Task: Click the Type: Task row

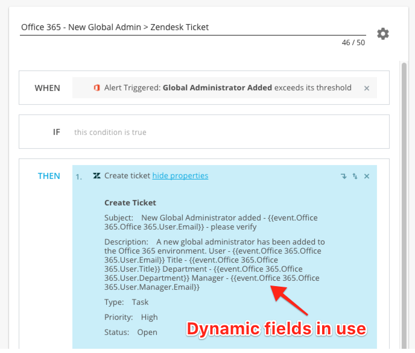Action: tap(126, 302)
